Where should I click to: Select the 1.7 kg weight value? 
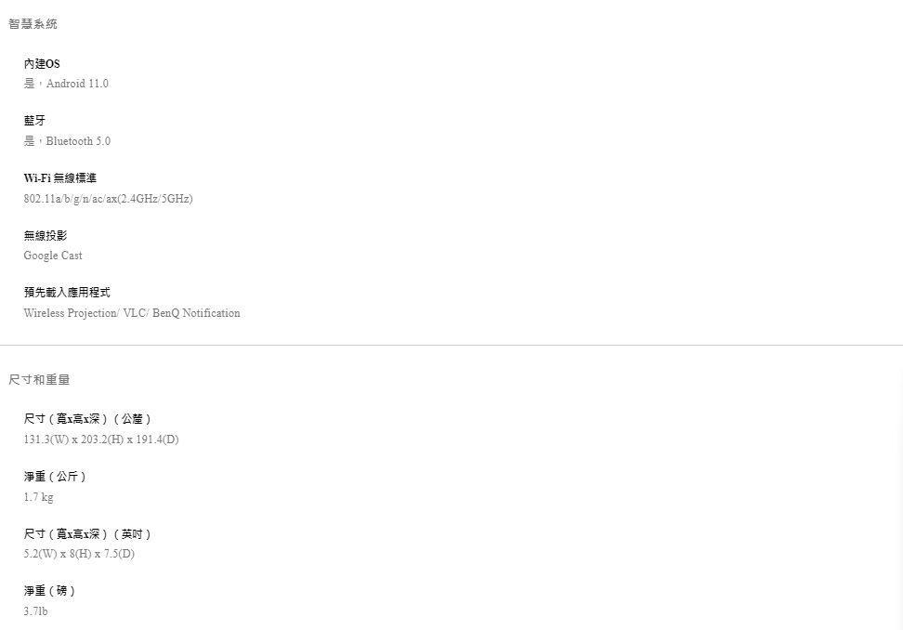[x=38, y=497]
